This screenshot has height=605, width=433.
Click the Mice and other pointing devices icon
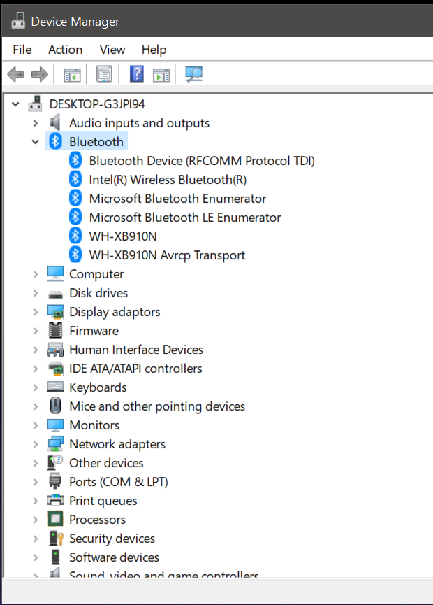point(55,406)
